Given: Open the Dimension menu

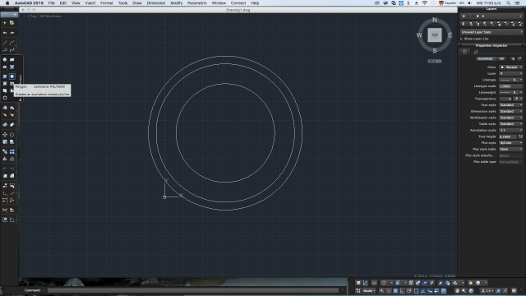Looking at the screenshot, I should click(156, 3).
